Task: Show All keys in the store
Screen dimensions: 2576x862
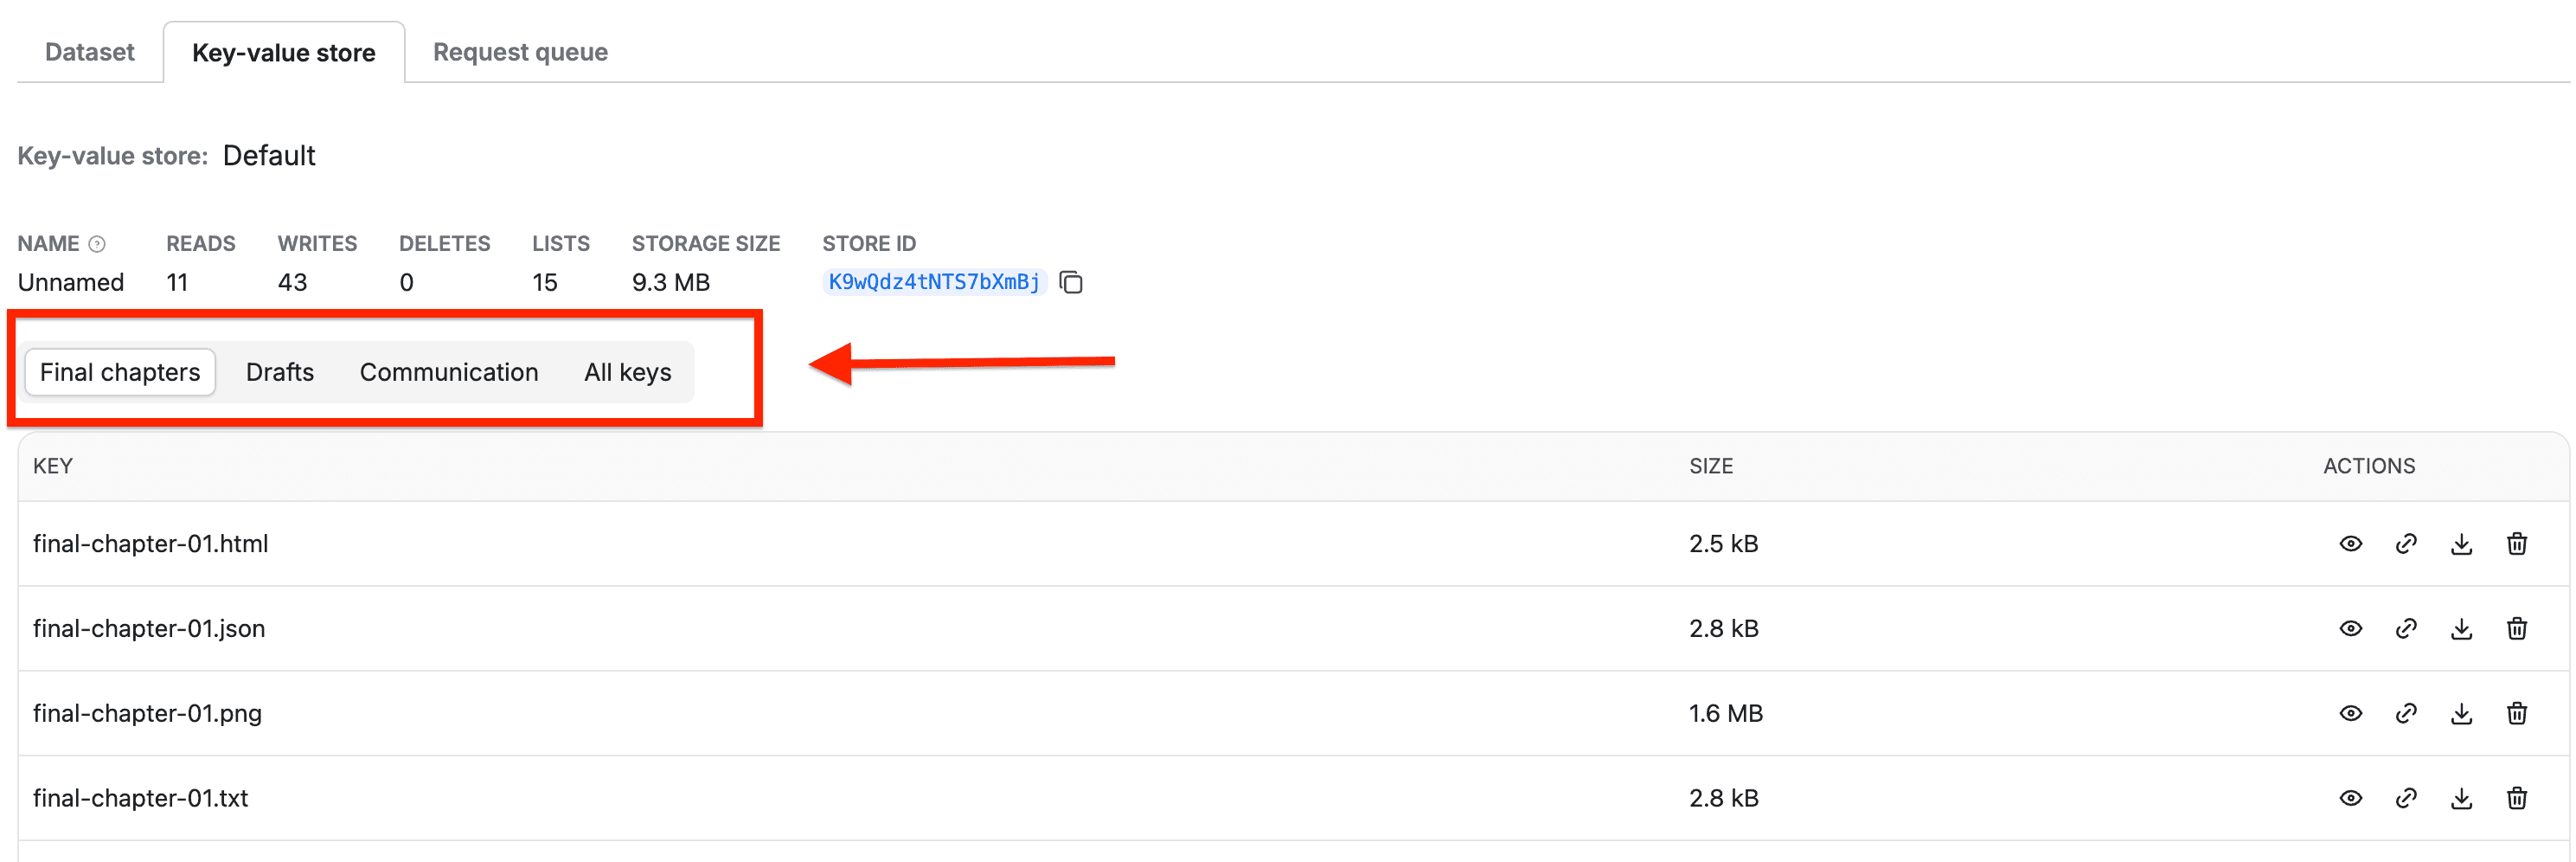Action: tap(627, 372)
